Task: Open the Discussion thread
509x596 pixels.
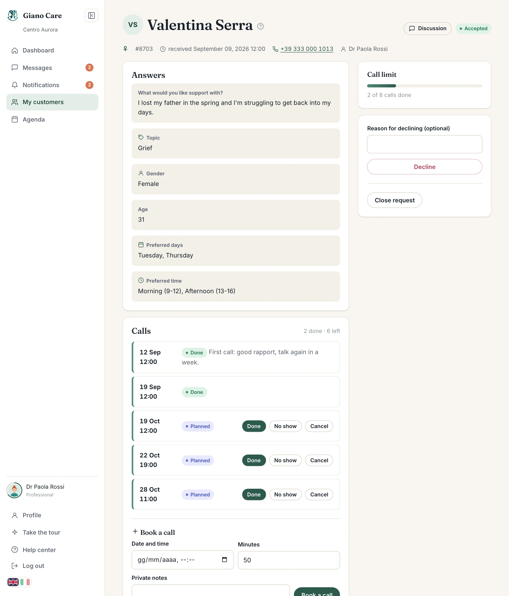Action: click(427, 29)
